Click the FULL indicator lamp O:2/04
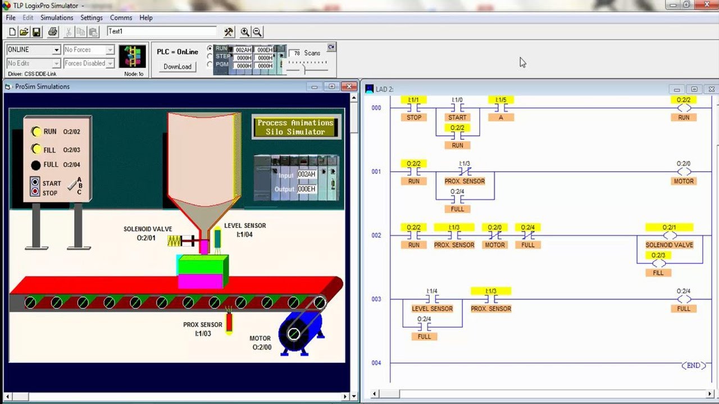The height and width of the screenshot is (404, 719). point(36,166)
